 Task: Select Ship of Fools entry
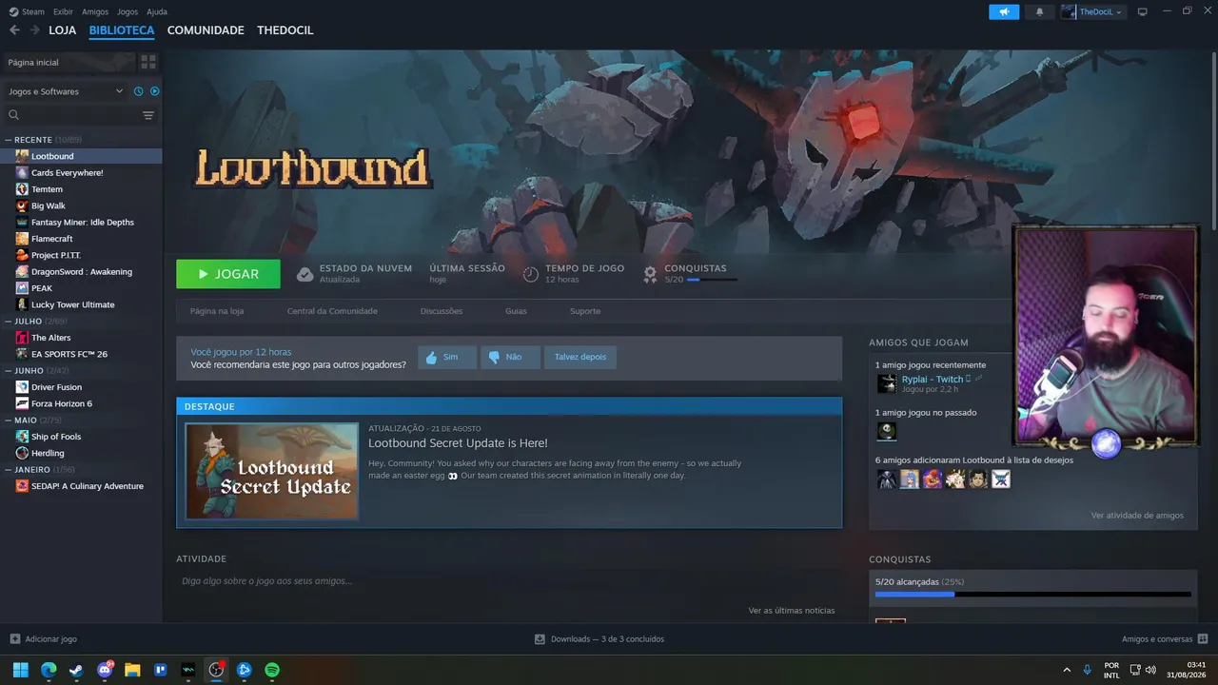81,437
